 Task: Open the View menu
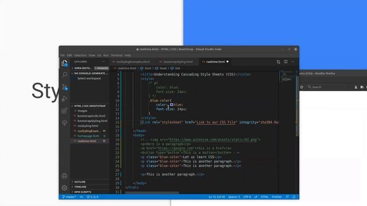[92, 56]
